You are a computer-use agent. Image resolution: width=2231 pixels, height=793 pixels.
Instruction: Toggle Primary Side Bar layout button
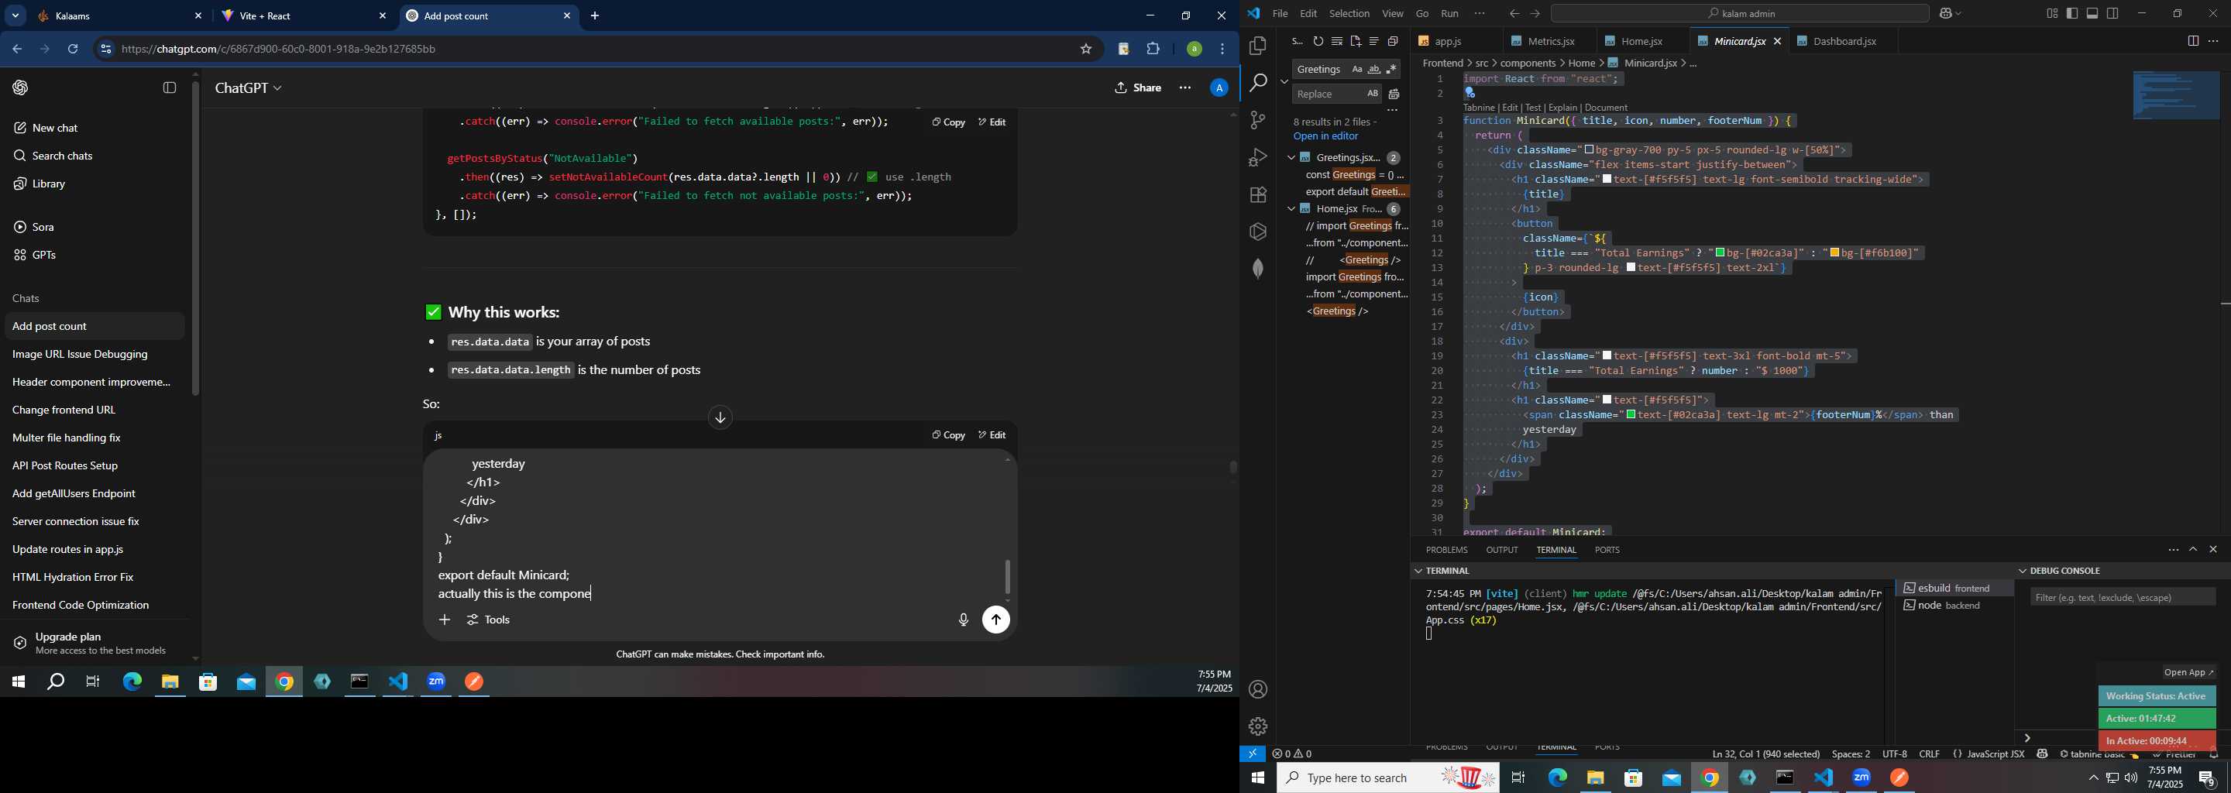tap(2072, 13)
